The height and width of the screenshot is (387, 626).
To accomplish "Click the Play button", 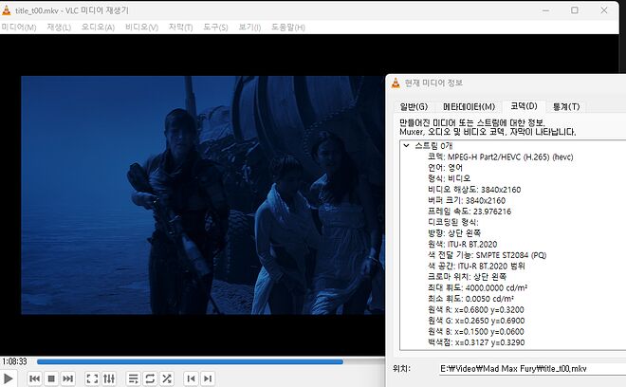I will point(8,378).
